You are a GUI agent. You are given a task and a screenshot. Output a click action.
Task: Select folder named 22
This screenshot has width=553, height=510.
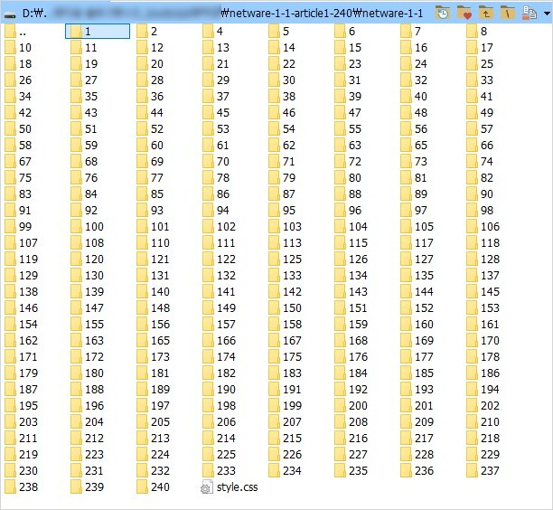click(x=282, y=64)
